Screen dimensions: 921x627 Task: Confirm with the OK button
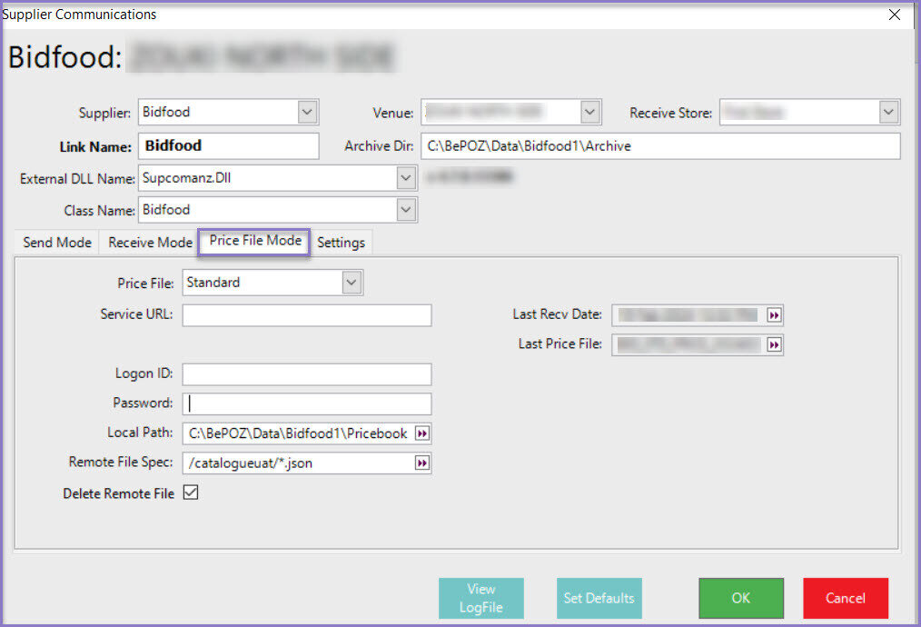[740, 598]
